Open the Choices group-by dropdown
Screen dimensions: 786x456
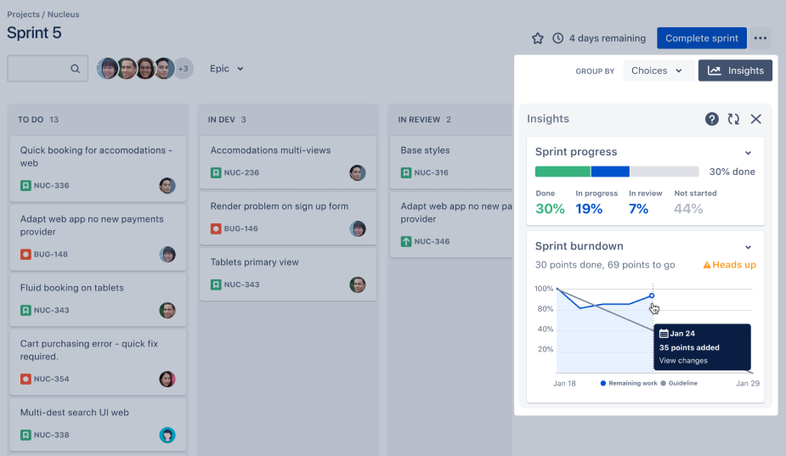pyautogui.click(x=658, y=70)
